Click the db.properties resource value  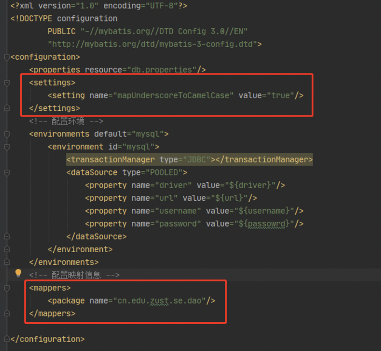coord(161,70)
